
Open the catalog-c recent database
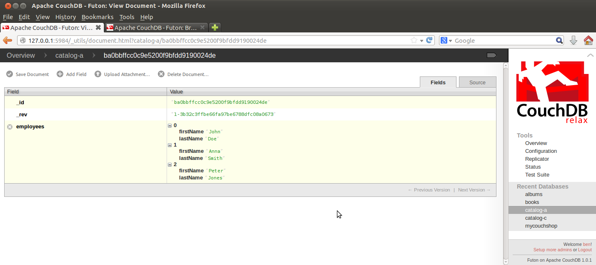(536, 218)
